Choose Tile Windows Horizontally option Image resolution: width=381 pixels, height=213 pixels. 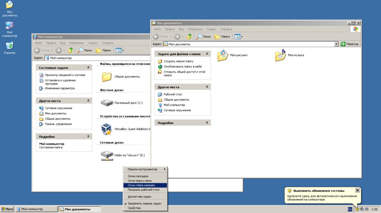[x=146, y=181]
